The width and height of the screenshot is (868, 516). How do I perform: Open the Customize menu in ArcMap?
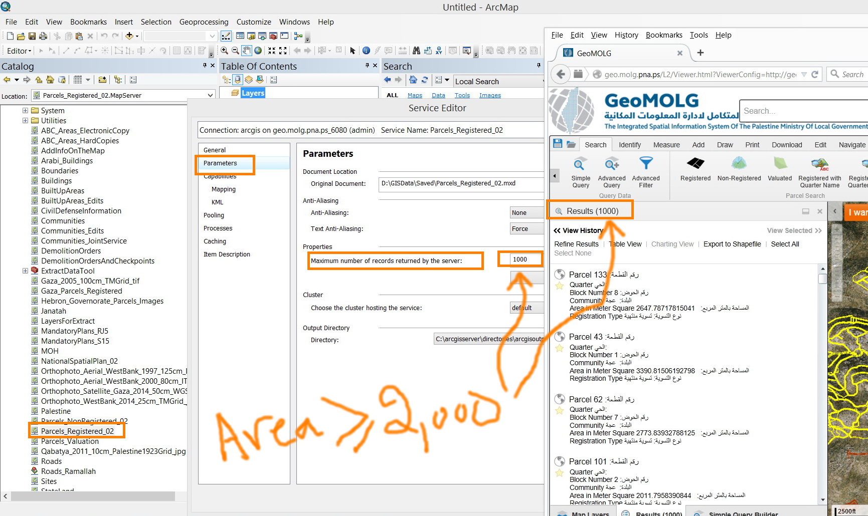click(254, 22)
